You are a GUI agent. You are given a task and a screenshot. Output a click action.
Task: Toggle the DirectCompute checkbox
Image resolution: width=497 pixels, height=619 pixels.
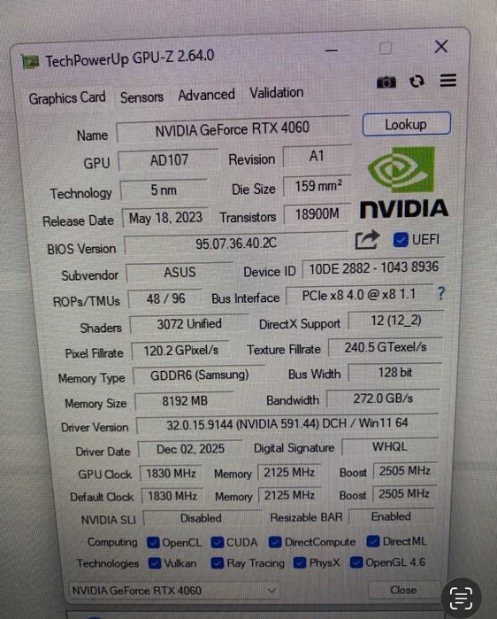(x=275, y=542)
